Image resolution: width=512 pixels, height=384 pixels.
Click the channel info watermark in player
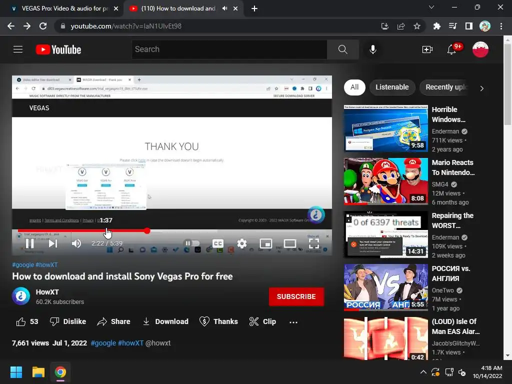pyautogui.click(x=316, y=214)
